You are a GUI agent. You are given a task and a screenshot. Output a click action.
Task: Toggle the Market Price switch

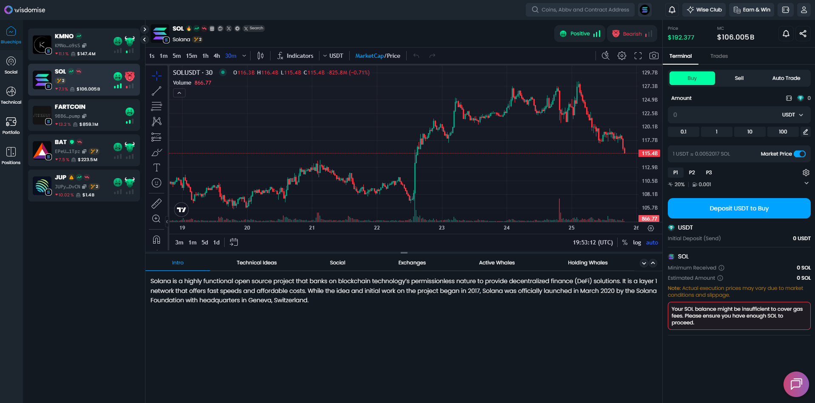(x=800, y=154)
